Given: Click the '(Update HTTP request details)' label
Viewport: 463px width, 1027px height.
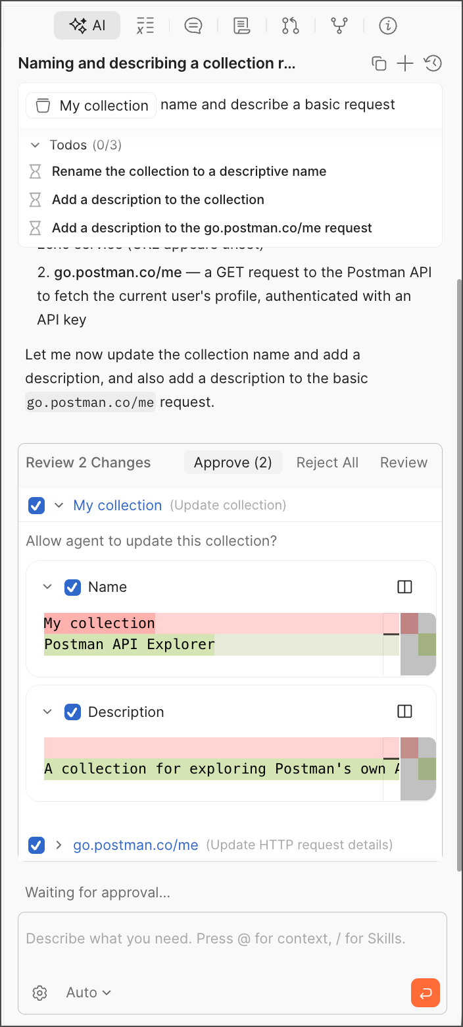Looking at the screenshot, I should pos(299,845).
